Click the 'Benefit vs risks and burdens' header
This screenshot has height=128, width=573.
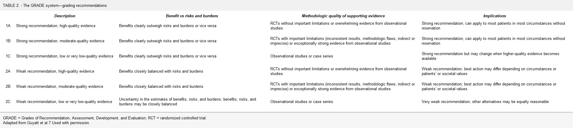[192, 16]
